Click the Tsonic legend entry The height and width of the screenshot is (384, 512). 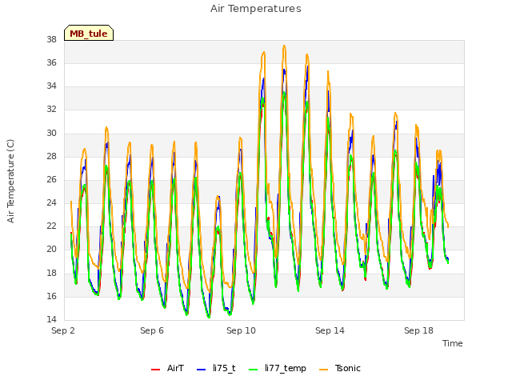tap(339, 368)
